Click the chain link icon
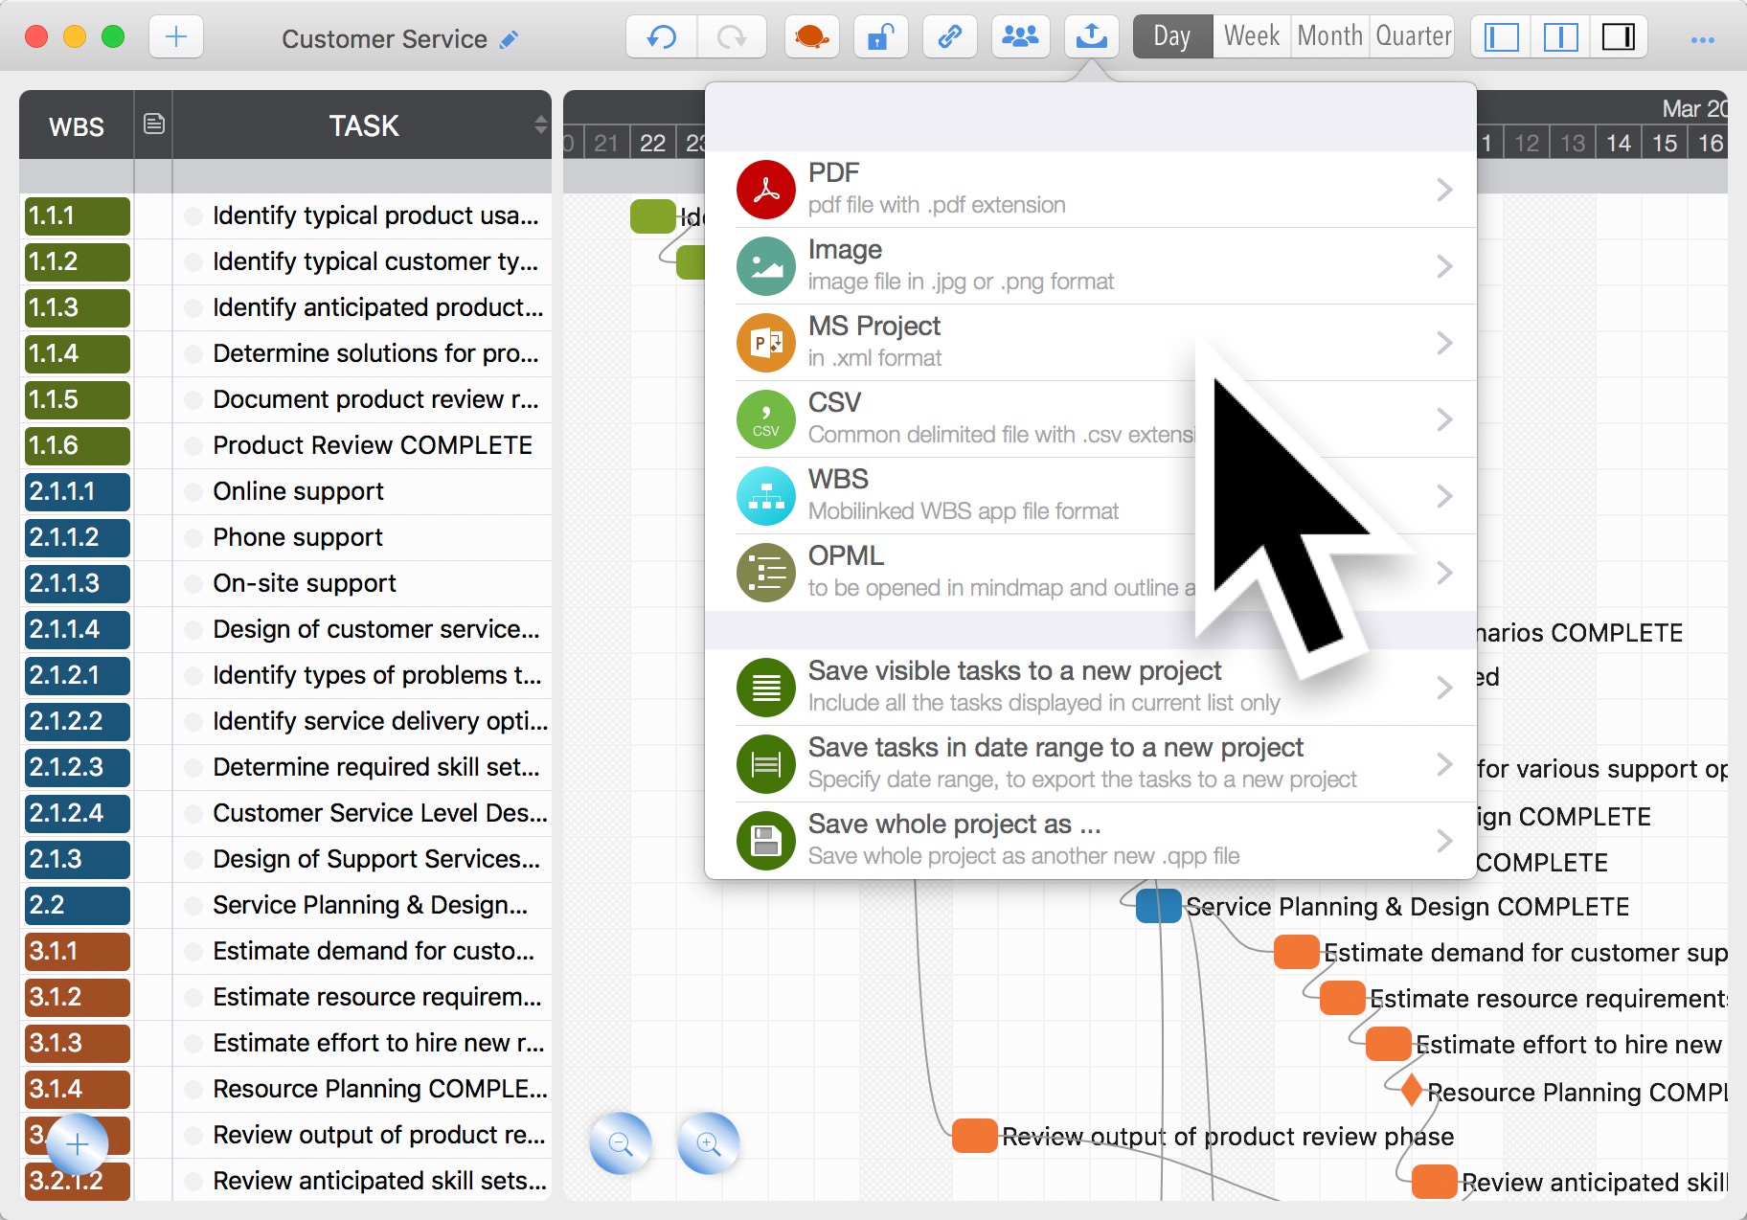 pos(949,37)
